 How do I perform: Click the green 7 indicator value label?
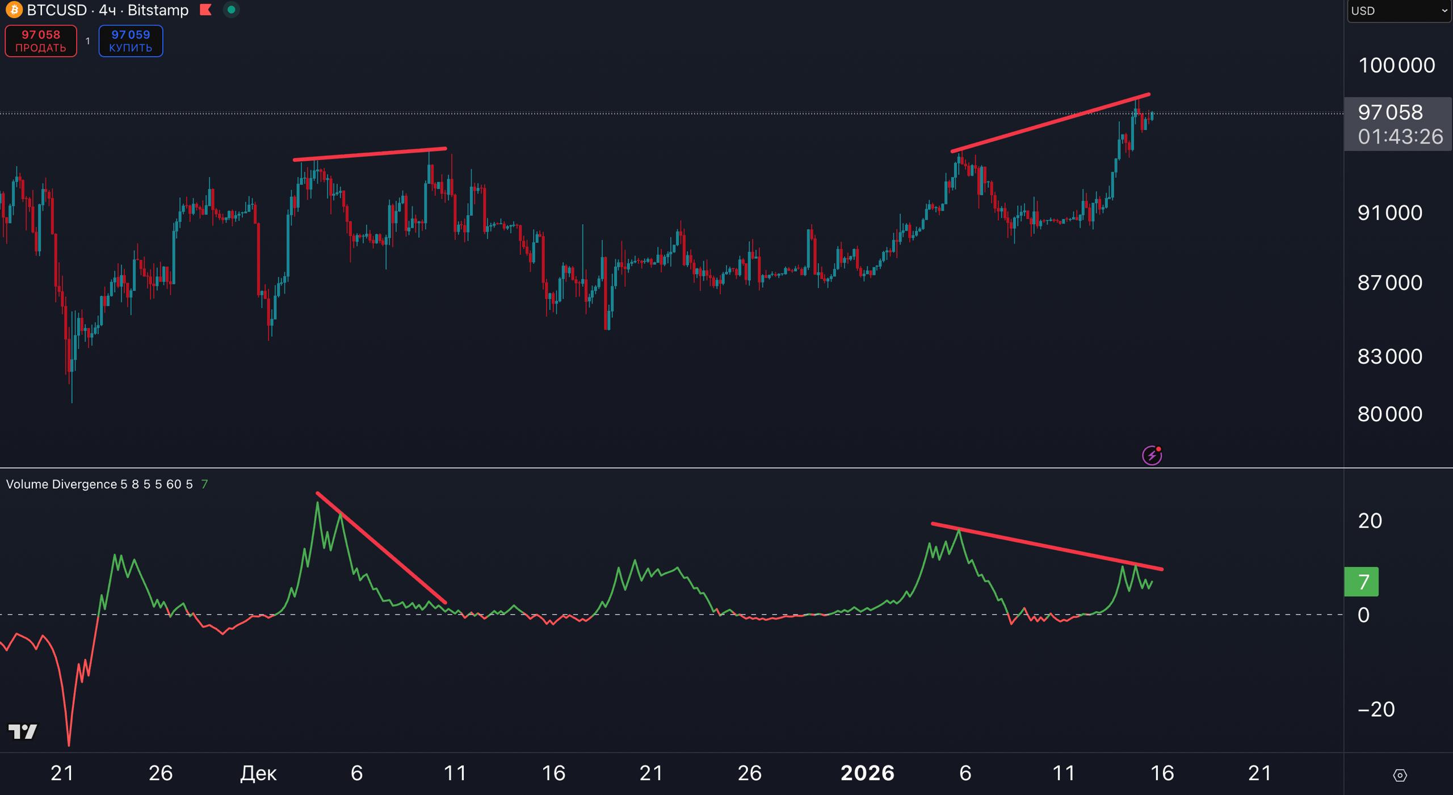(x=1361, y=582)
